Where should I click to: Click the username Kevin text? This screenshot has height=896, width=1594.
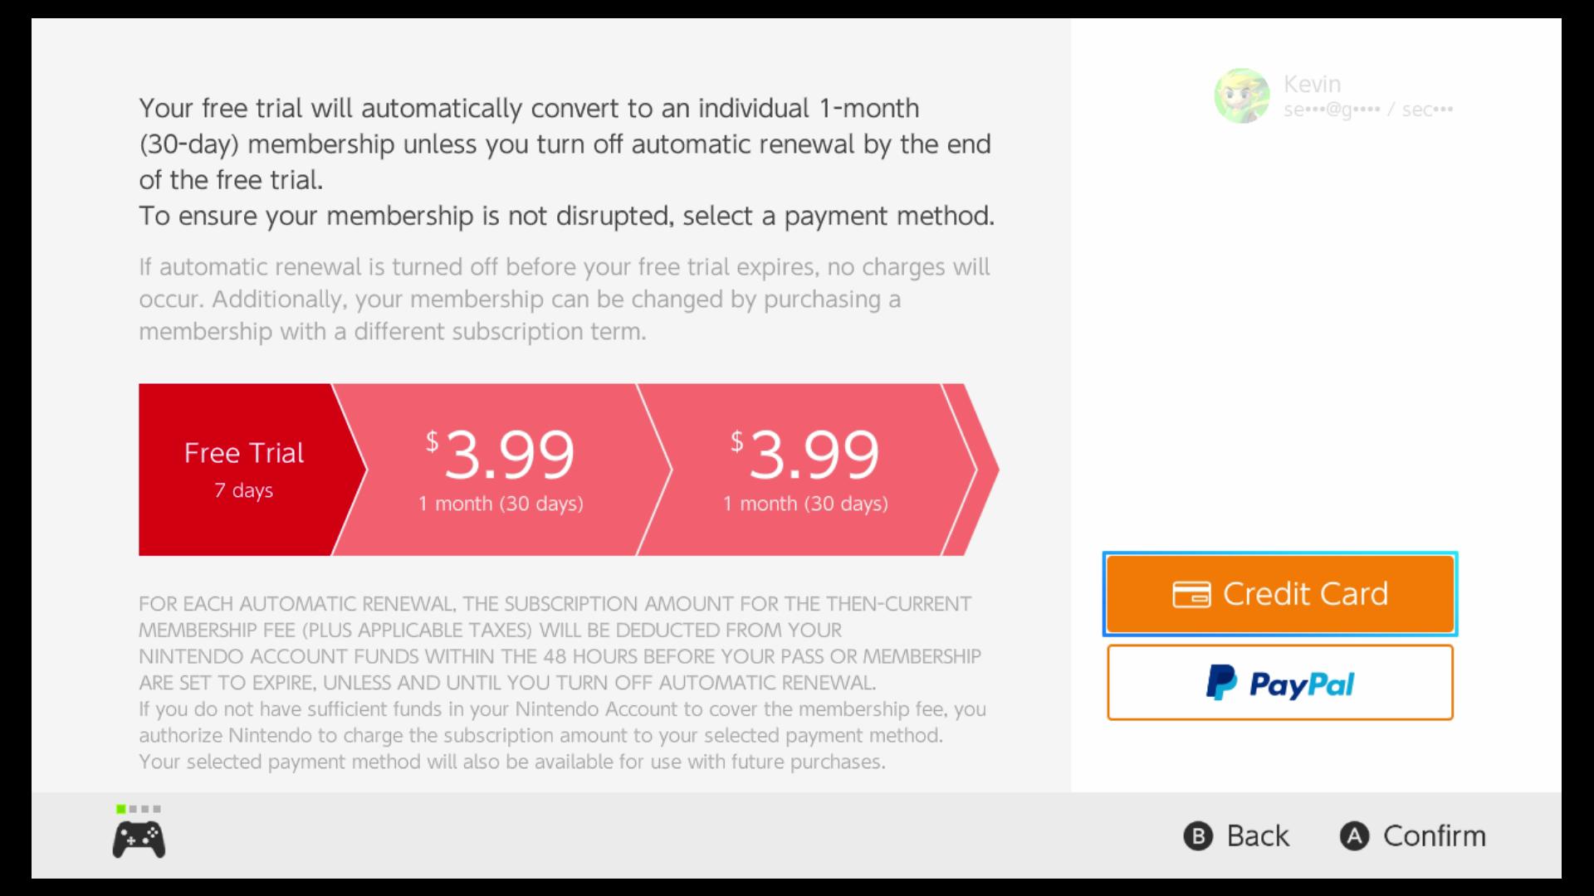tap(1312, 84)
